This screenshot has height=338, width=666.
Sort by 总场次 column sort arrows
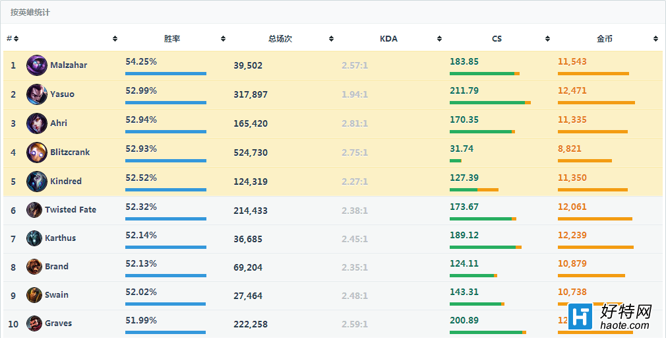tap(331, 39)
